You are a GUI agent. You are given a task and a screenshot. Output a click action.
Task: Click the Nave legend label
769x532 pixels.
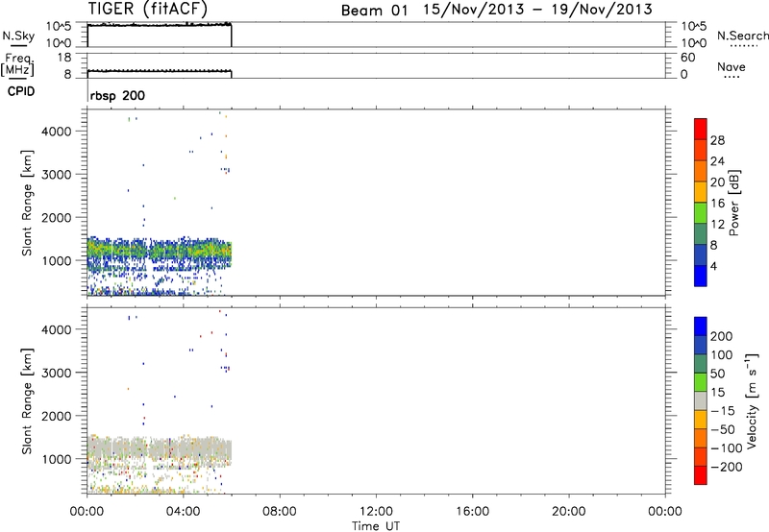click(x=732, y=66)
